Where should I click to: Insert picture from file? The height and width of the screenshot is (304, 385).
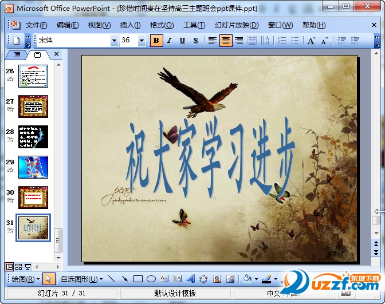pyautogui.click(x=230, y=279)
